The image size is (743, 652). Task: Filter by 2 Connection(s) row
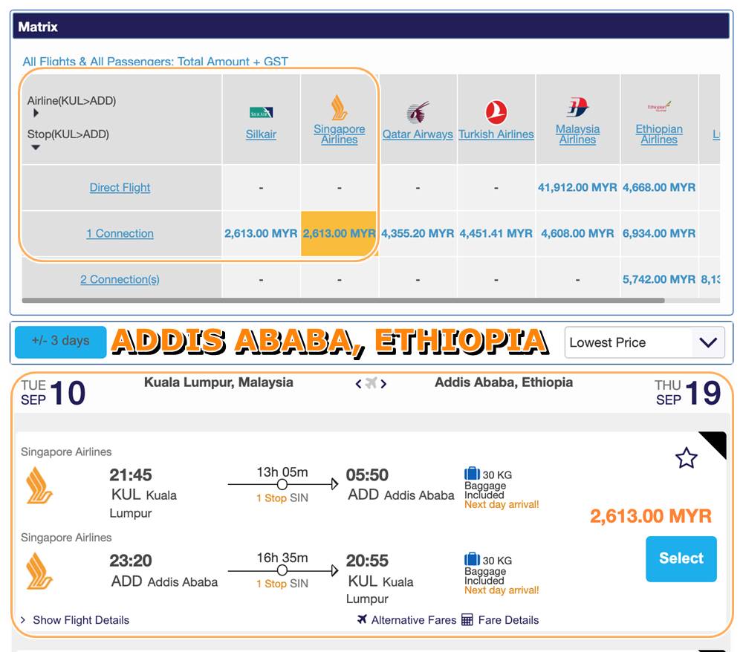[120, 279]
